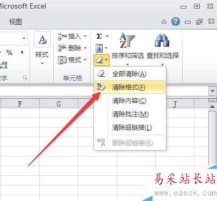
Task: Open Sort and Filter (排序和筛选) icon
Action: click(x=127, y=40)
